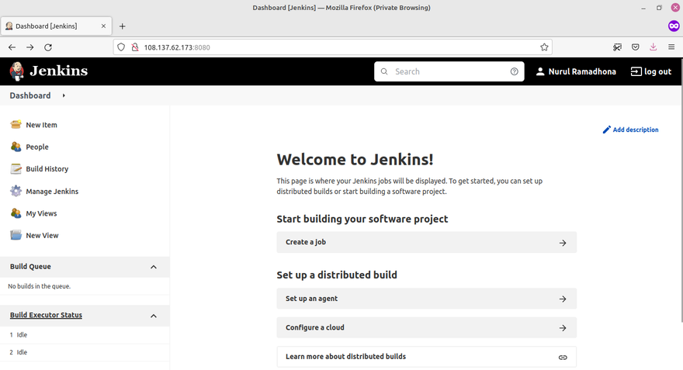Go forward with Firefox forward arrow
This screenshot has width=683, height=370.
click(30, 47)
